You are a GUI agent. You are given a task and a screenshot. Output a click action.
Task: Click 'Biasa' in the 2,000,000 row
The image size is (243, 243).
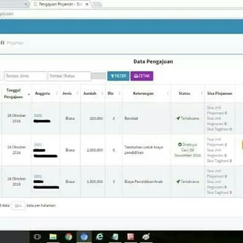coord(70,150)
